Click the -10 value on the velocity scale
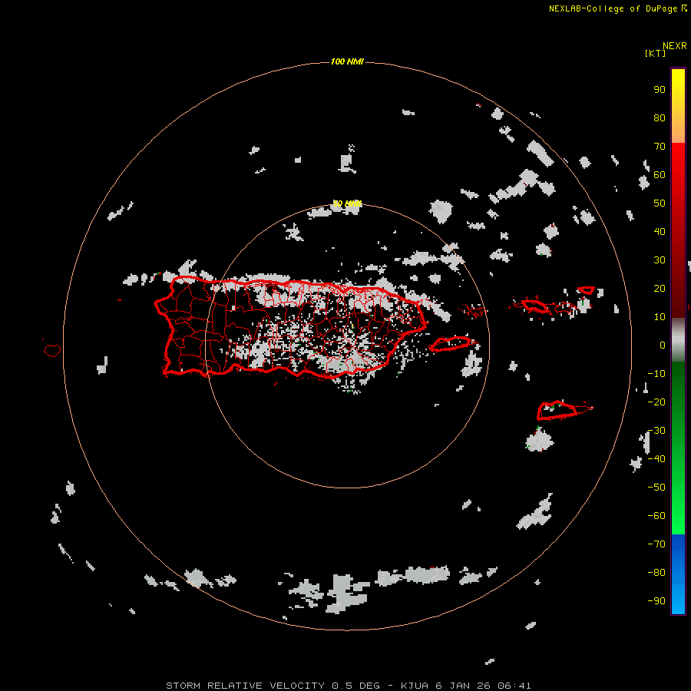 656,374
